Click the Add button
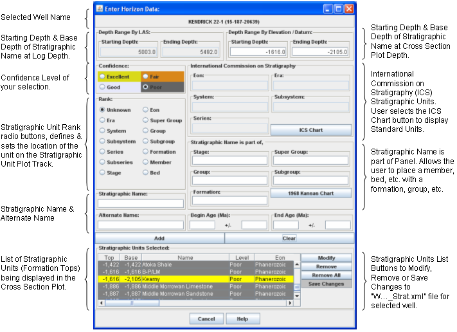Screen dimensions: 457x332 coord(159,238)
